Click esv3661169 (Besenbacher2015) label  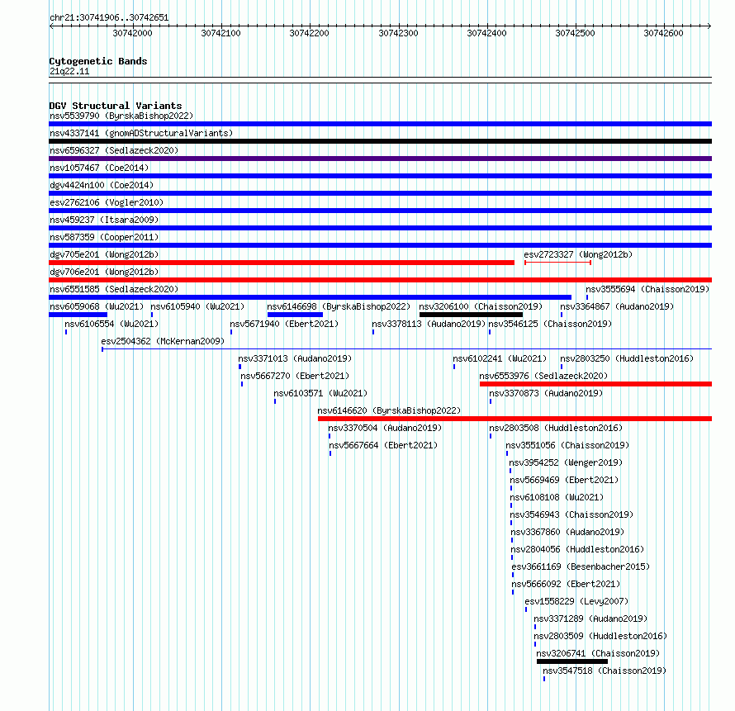tap(581, 566)
